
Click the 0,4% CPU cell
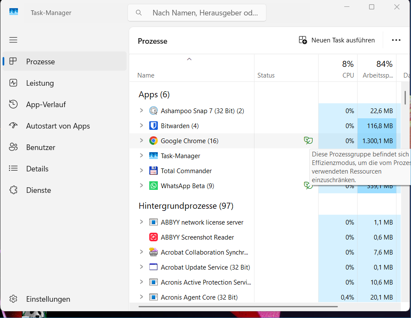pyautogui.click(x=338, y=297)
